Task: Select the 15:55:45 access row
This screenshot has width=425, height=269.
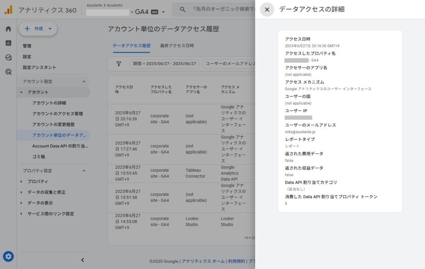Action: click(x=181, y=174)
